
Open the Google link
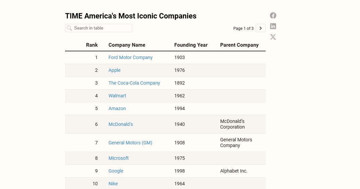click(x=116, y=171)
